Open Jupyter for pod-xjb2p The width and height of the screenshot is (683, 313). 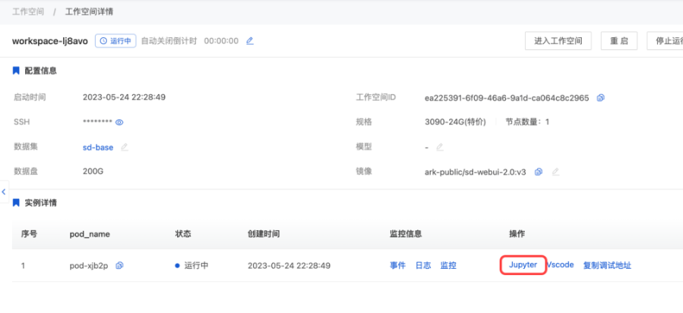pyautogui.click(x=523, y=265)
